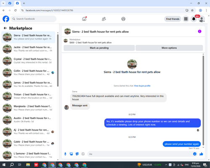Open L Samone conversation in the list

28,155
